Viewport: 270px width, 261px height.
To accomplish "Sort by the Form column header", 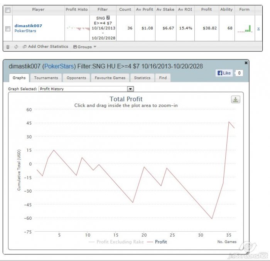I will [244, 10].
